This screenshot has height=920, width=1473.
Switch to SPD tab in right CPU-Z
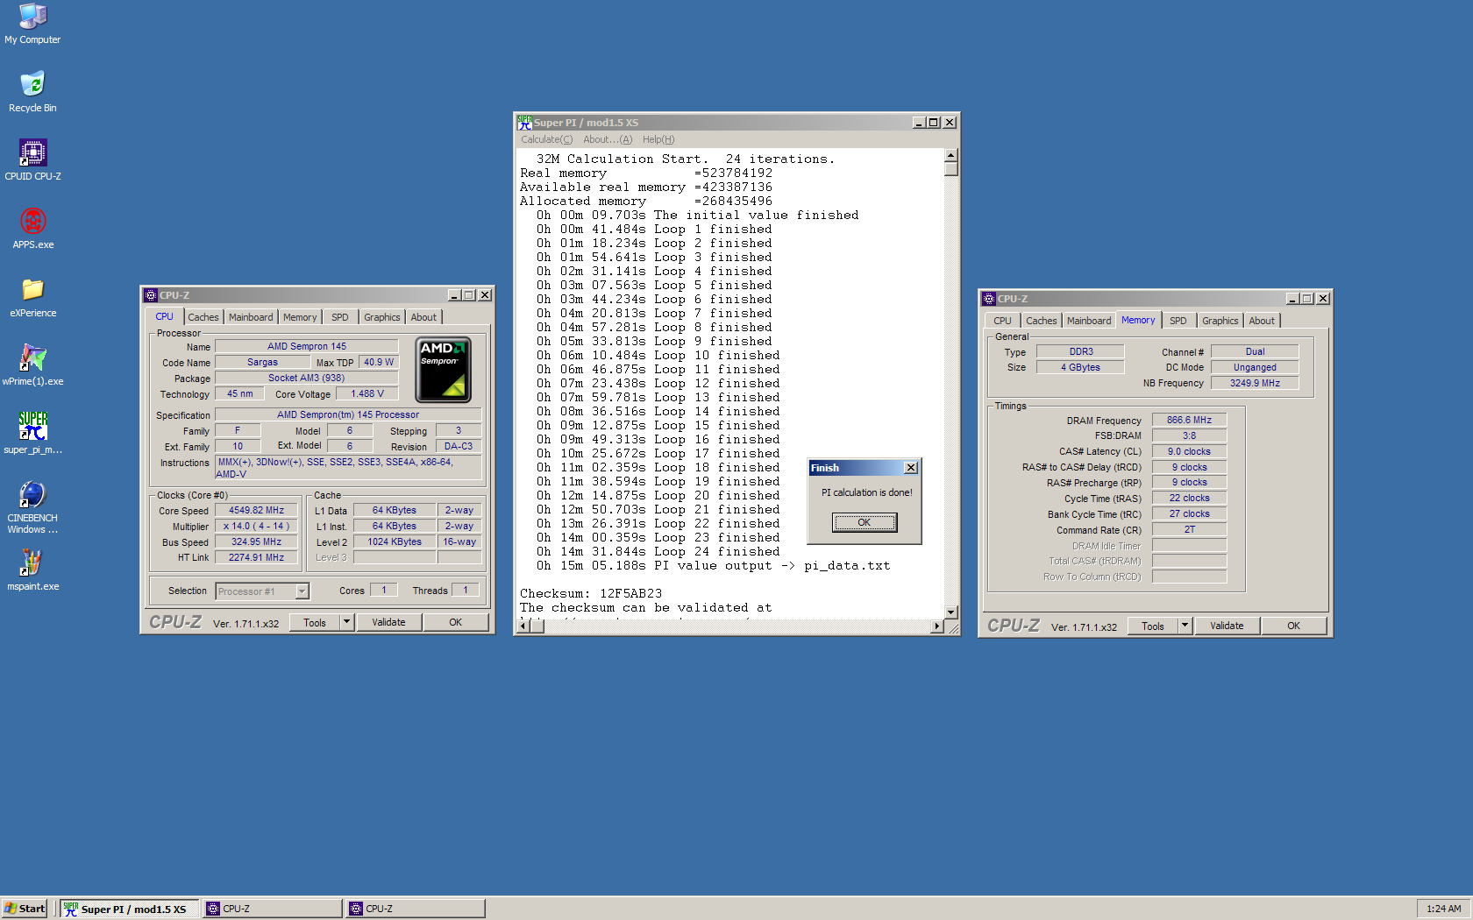pos(1178,321)
